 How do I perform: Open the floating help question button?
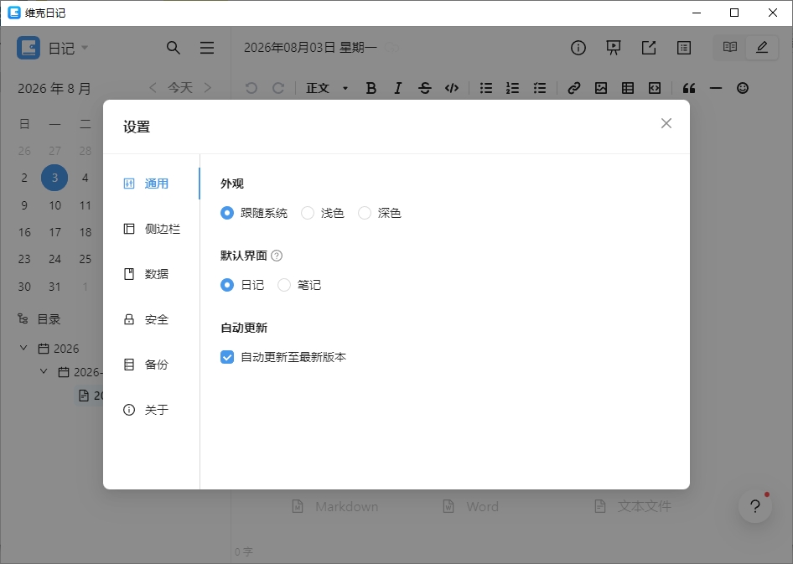755,506
